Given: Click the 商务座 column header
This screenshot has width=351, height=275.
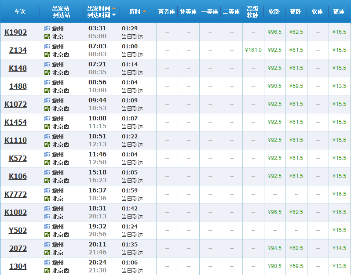Looking at the screenshot, I should (167, 11).
